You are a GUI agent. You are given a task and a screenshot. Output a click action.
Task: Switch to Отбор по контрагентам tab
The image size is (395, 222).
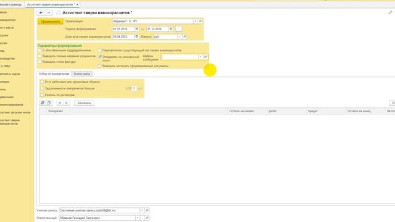click(54, 74)
